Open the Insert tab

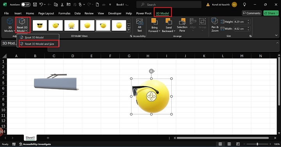tap(18, 13)
